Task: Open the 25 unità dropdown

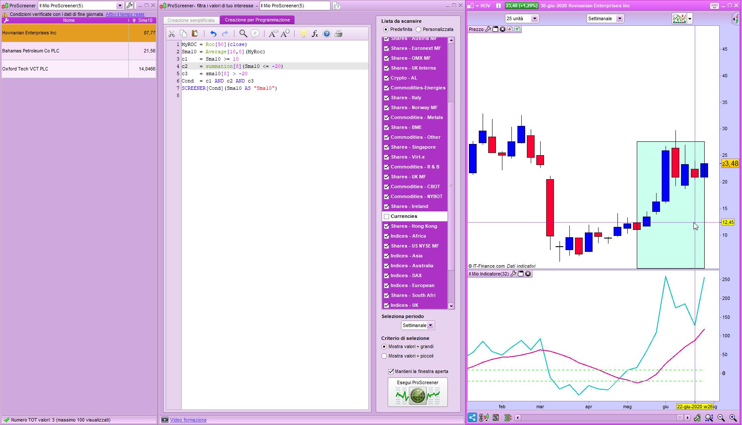Action: tap(534, 18)
